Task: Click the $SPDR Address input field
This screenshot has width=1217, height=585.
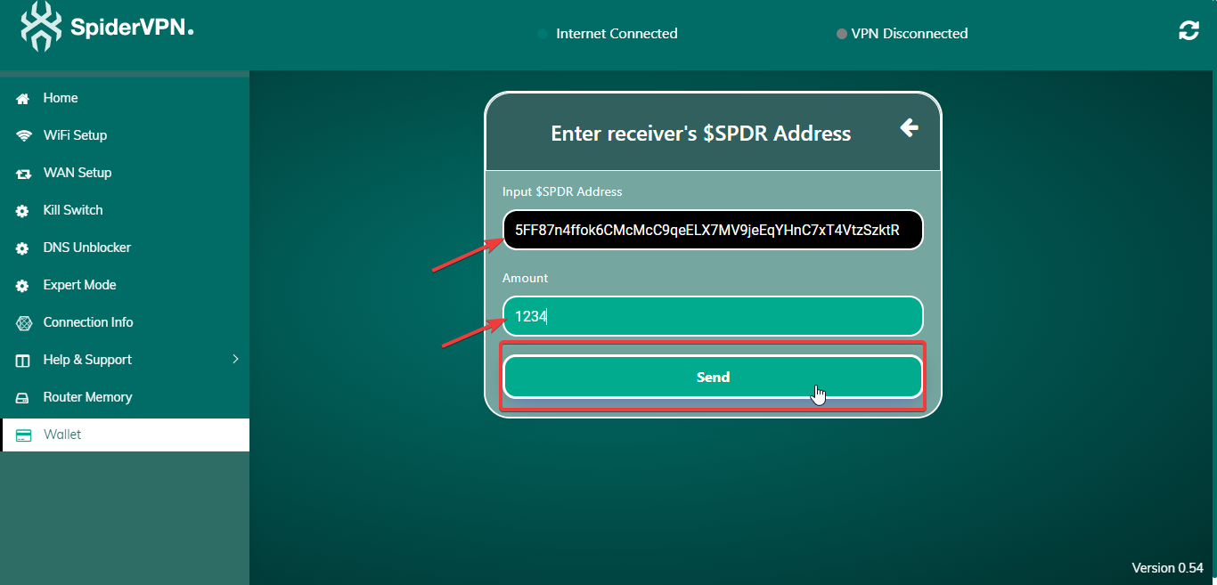Action: (x=713, y=231)
